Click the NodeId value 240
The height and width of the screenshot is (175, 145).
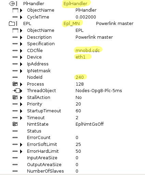[x=80, y=77]
